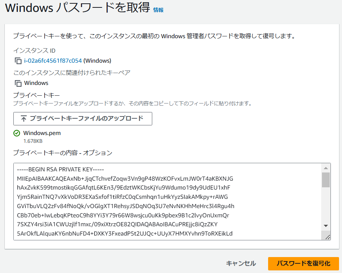Click key pair name Windows text
Screen dimensions: 342x273
[x=36, y=83]
